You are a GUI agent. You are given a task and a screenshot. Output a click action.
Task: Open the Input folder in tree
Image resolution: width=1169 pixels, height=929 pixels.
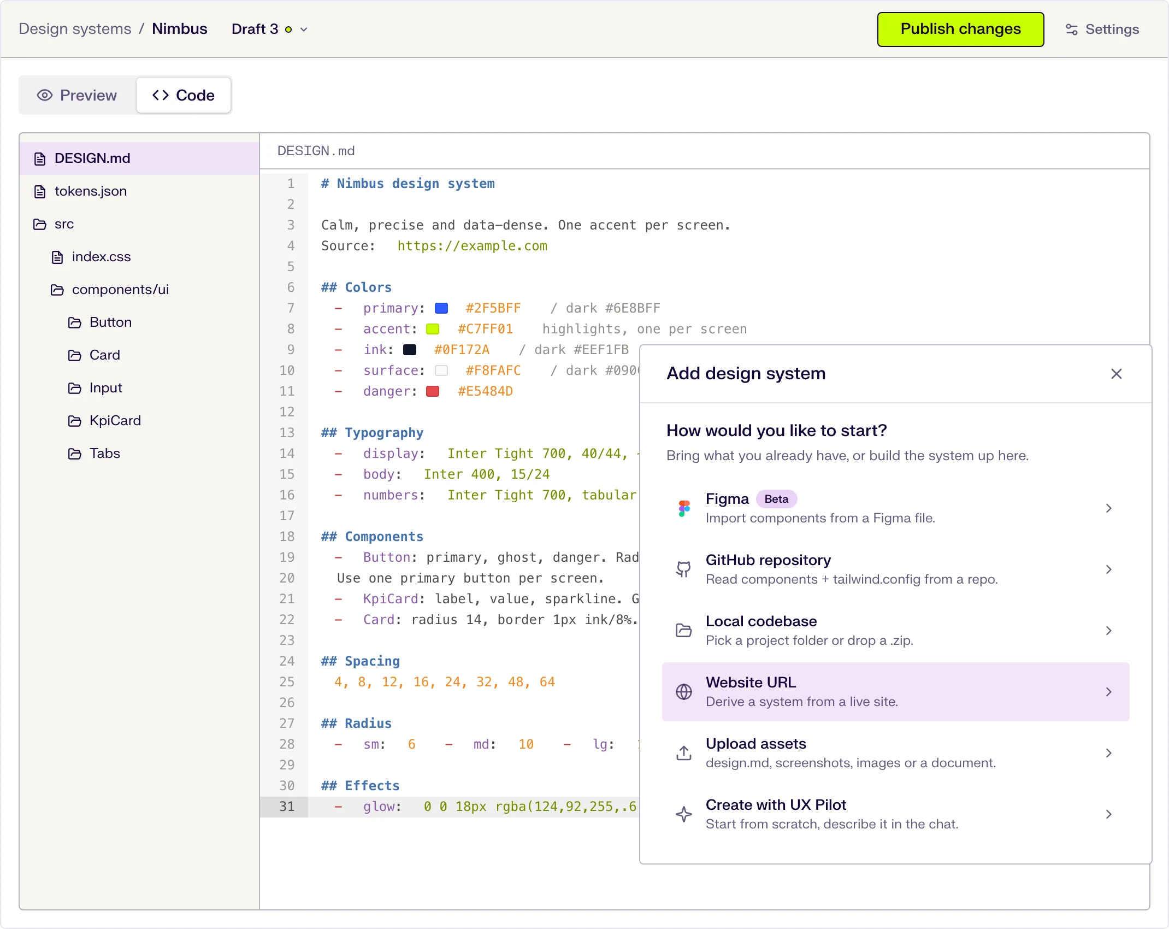click(139, 388)
